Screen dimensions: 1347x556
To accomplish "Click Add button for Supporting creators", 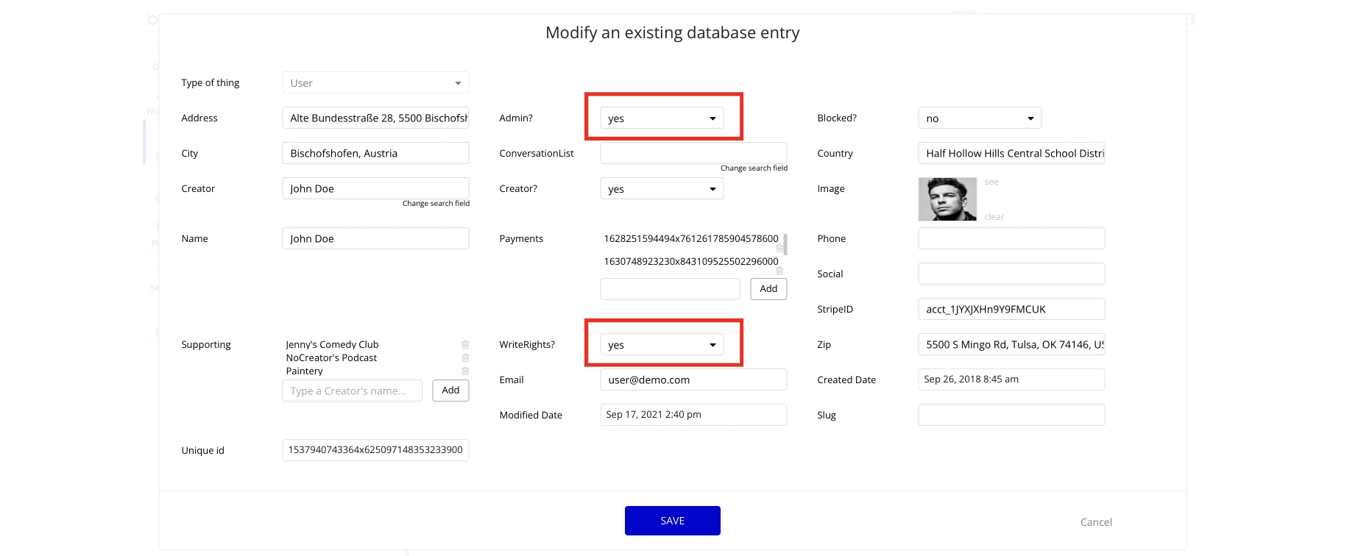I will pos(450,391).
